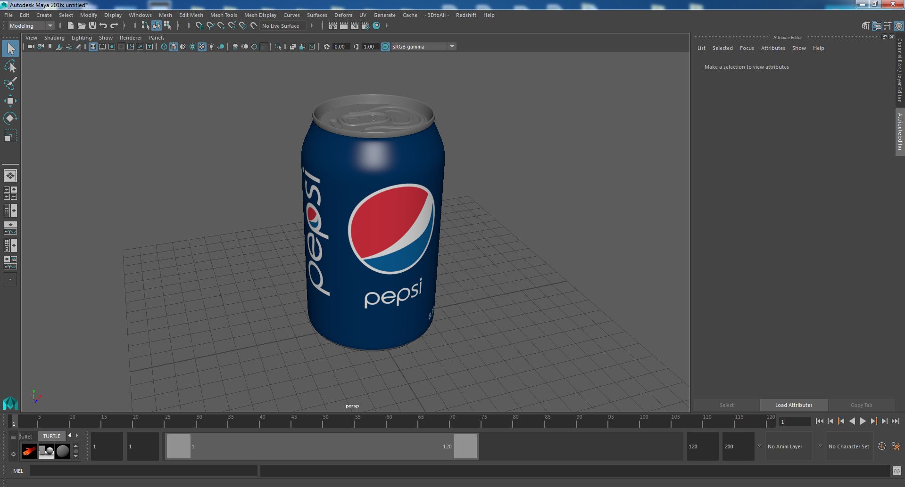Viewport: 905px width, 487px height.
Task: Click the TURTLE shelf flame icon
Action: click(29, 451)
